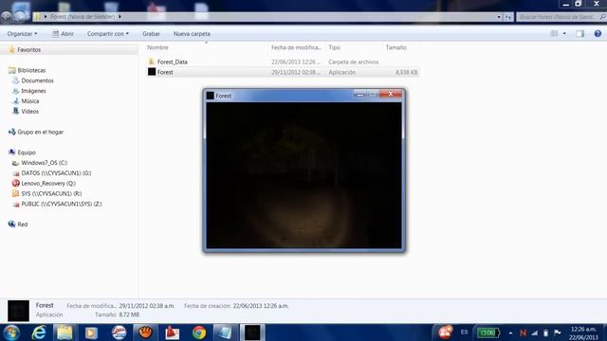
Task: Open the Windows Start menu
Action: [x=10, y=332]
